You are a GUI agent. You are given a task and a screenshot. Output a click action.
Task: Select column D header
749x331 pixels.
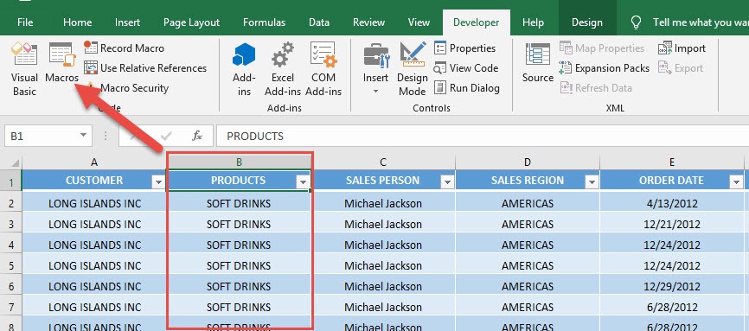click(x=528, y=162)
